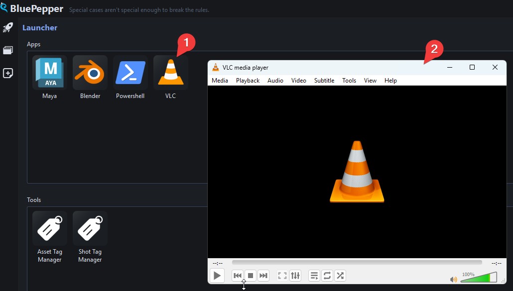Click Launcher heading
The height and width of the screenshot is (291, 513).
(x=40, y=28)
